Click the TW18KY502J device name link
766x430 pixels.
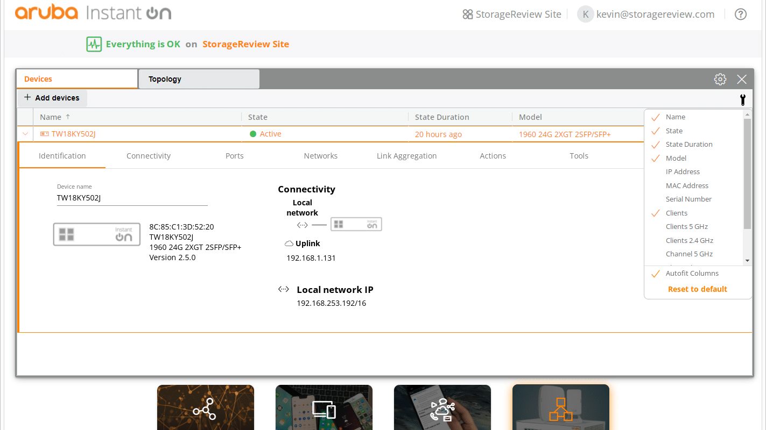tap(74, 134)
